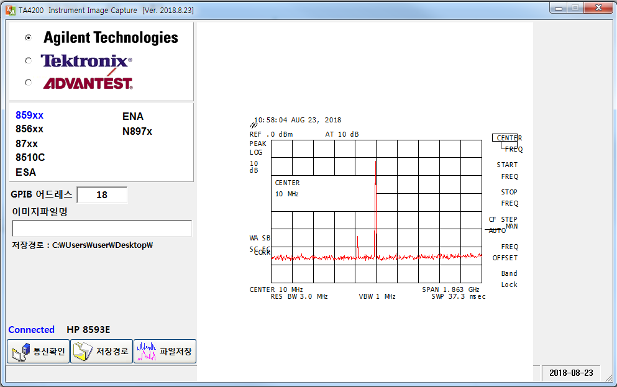The image size is (617, 387).
Task: Choose the 856xx instrument model
Action: click(x=29, y=129)
